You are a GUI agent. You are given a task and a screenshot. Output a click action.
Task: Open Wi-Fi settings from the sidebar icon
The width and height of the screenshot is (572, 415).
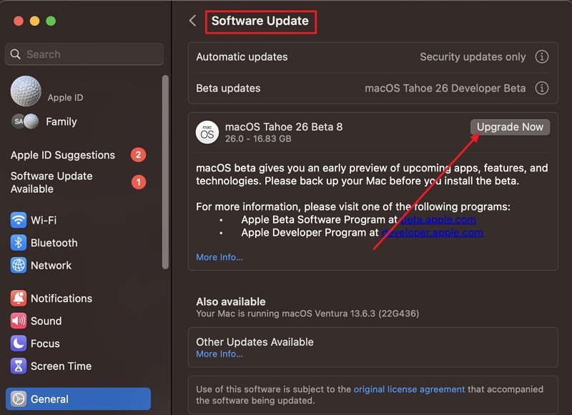point(18,220)
